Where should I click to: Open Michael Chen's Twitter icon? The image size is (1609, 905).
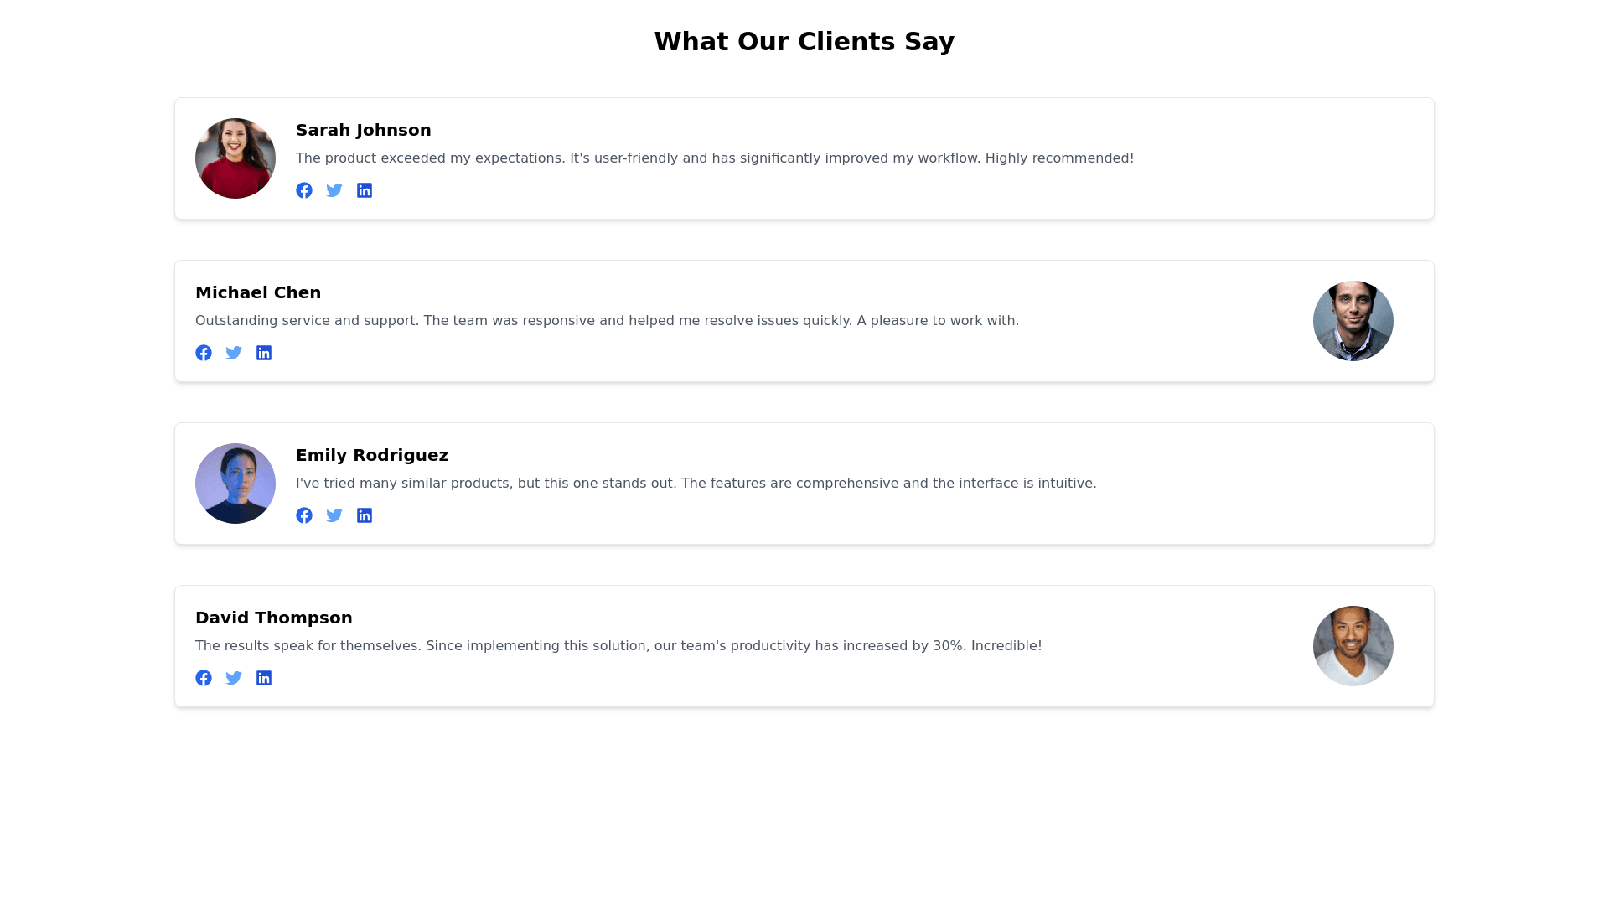pyautogui.click(x=234, y=353)
